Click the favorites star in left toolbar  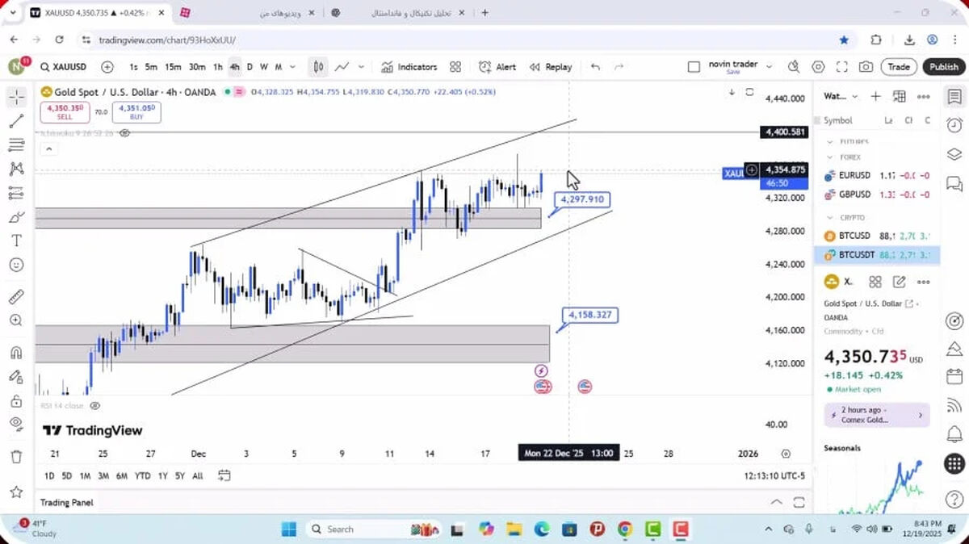(16, 492)
